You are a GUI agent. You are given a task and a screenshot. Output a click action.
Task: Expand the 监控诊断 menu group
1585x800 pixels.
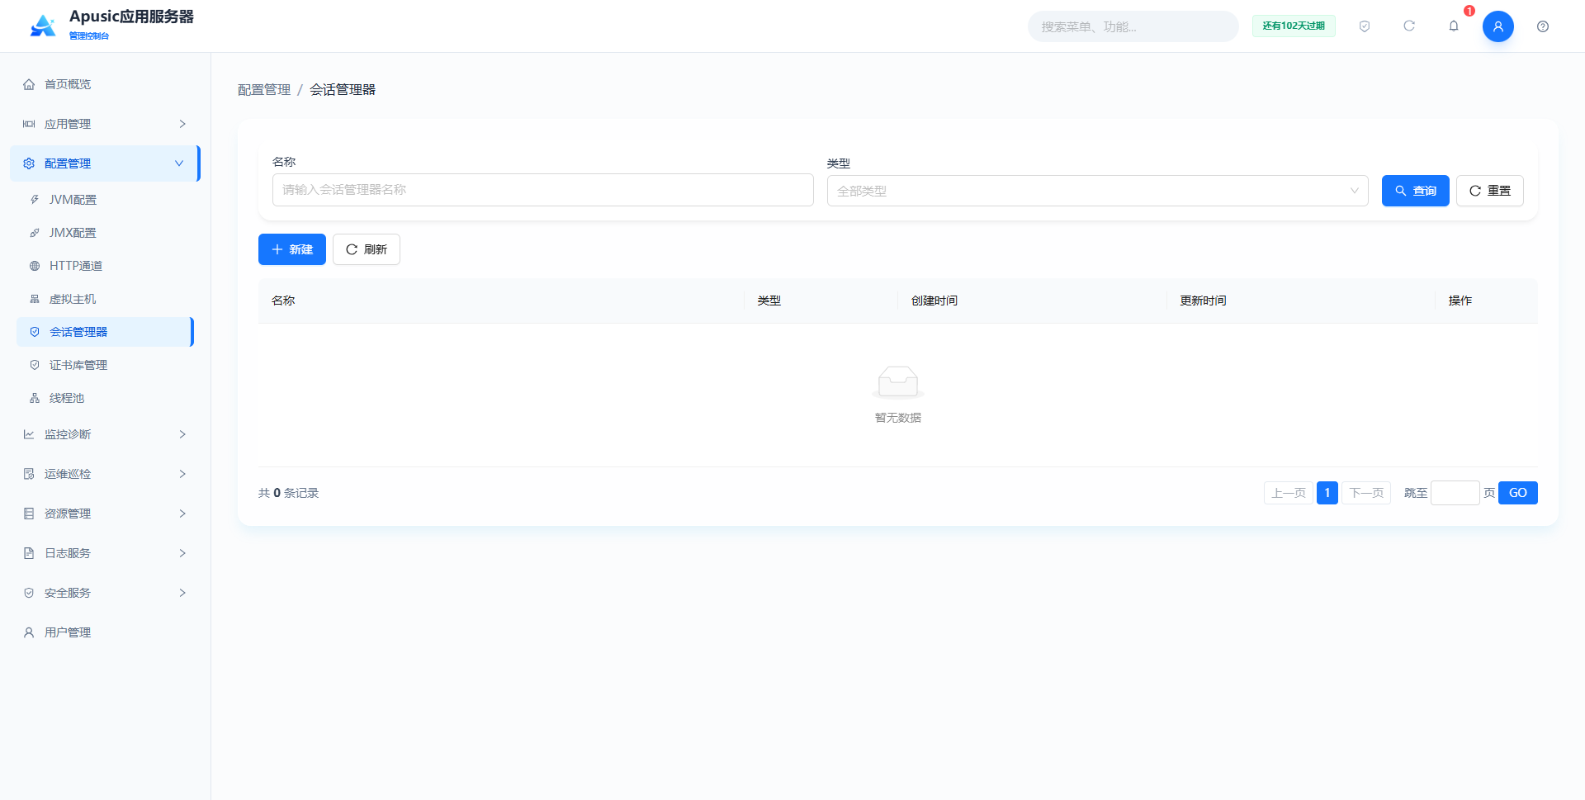pos(105,434)
